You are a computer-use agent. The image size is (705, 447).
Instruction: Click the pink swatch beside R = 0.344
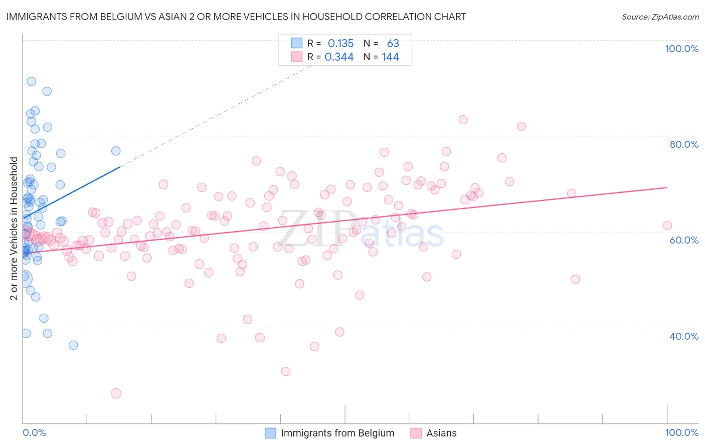297,57
